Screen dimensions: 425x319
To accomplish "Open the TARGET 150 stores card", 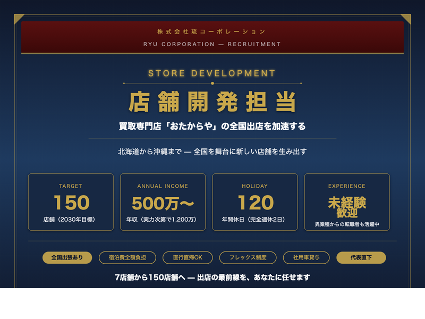I will coord(71,202).
